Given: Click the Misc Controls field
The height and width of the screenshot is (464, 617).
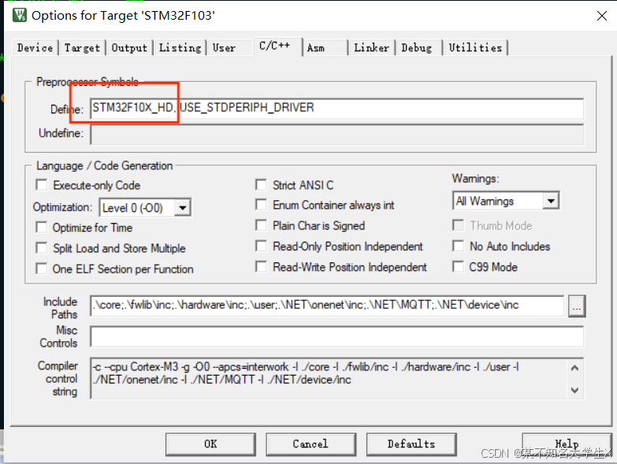Looking at the screenshot, I should coord(336,336).
